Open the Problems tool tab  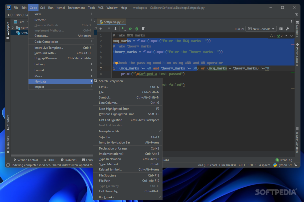68,160
